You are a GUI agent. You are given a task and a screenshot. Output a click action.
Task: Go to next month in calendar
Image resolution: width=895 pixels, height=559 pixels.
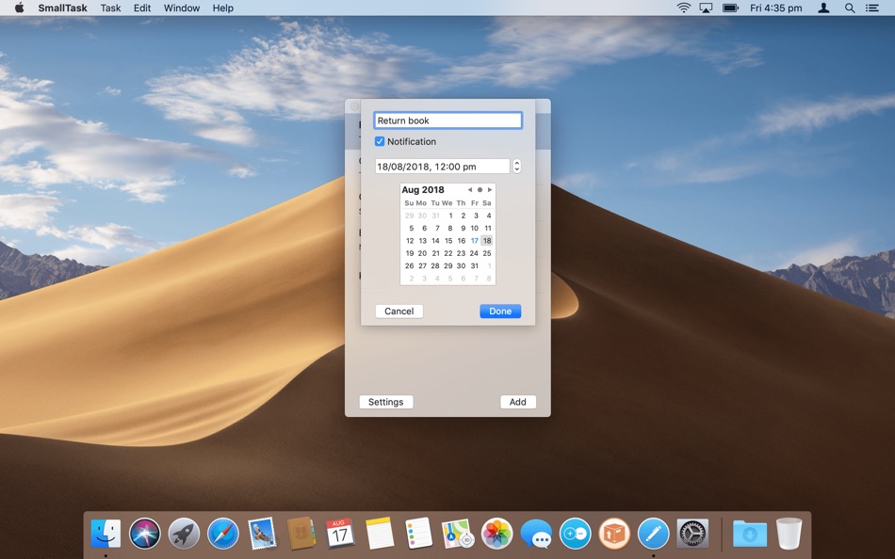[490, 190]
